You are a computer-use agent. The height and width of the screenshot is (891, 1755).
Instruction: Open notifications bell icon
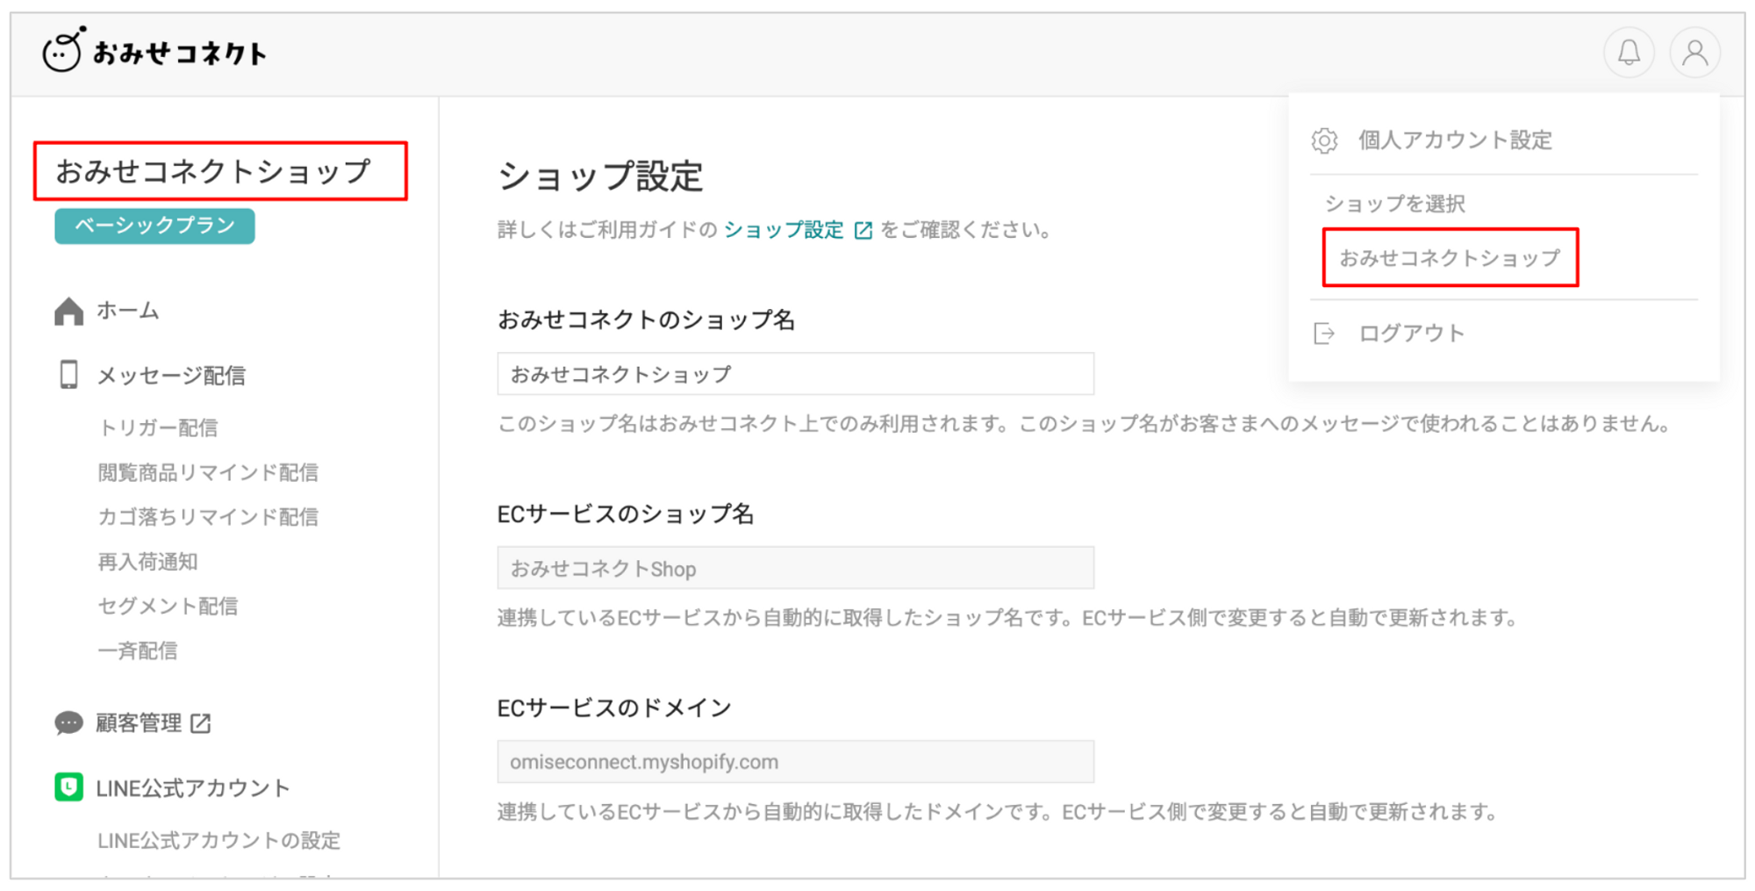pos(1629,53)
